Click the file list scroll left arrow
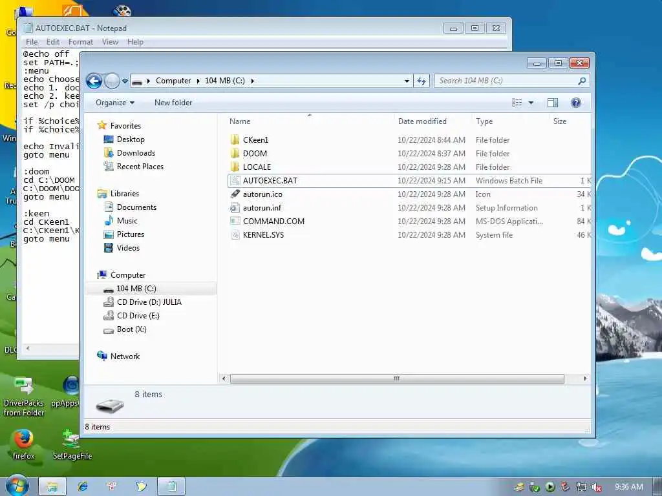The image size is (662, 496). pyautogui.click(x=224, y=378)
